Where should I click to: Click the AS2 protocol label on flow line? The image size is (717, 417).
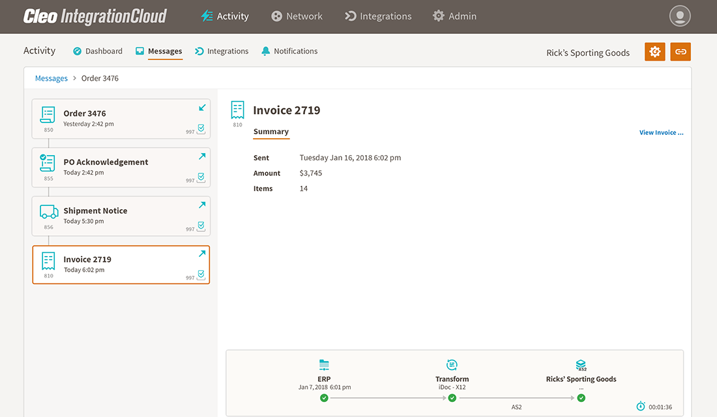(517, 407)
